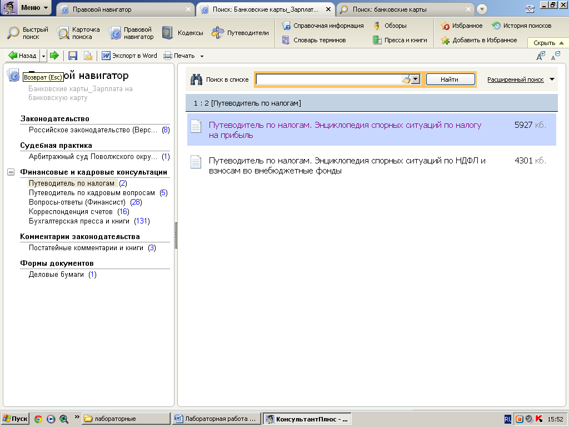Click Добавить в Избранное
The image size is (569, 427).
pos(479,40)
